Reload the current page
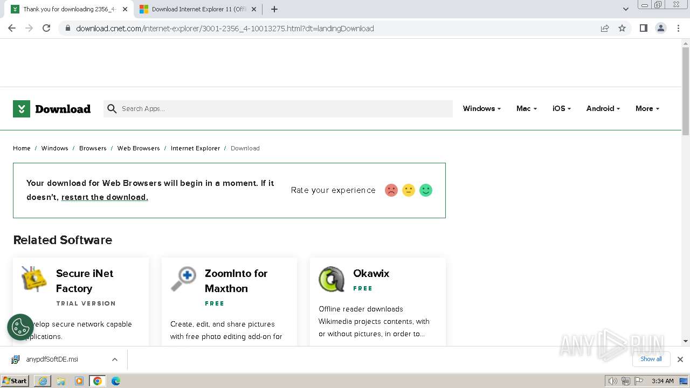Viewport: 690px width, 388px height. [x=46, y=28]
